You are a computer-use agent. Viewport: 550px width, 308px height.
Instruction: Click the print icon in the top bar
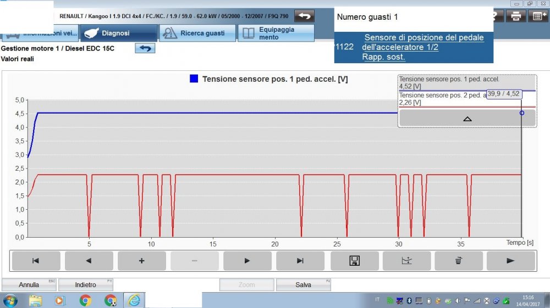click(515, 16)
